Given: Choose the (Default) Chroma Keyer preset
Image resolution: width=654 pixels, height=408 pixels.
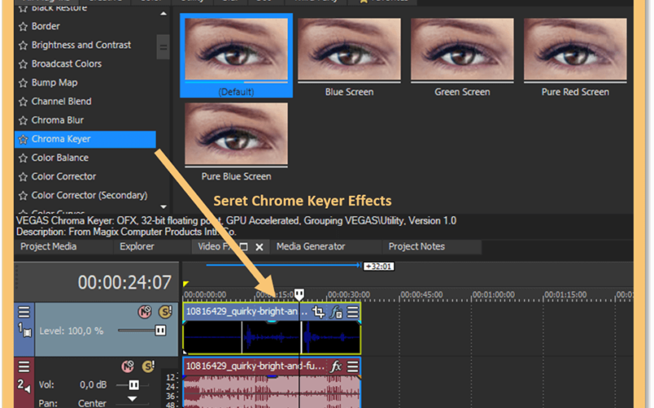Looking at the screenshot, I should (236, 55).
